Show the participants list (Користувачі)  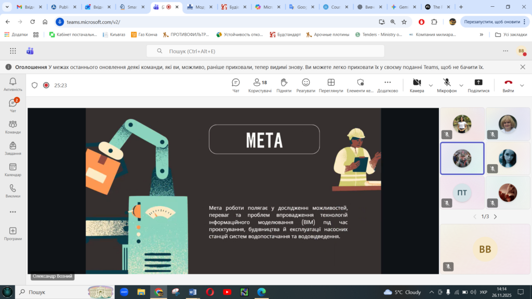[x=260, y=85]
